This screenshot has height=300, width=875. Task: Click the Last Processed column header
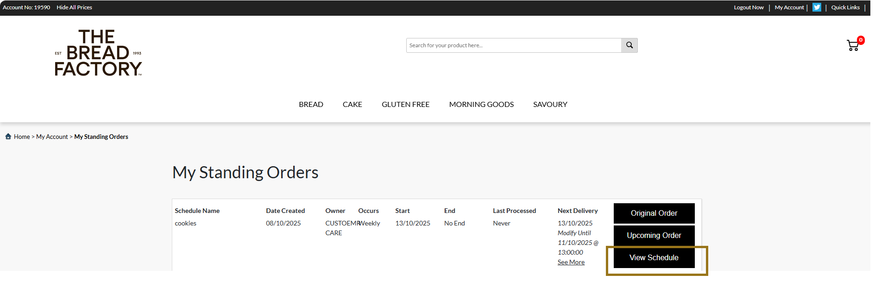tap(514, 211)
